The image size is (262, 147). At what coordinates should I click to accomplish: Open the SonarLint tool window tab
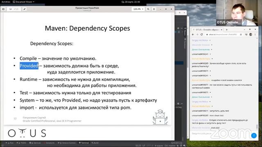point(49,143)
